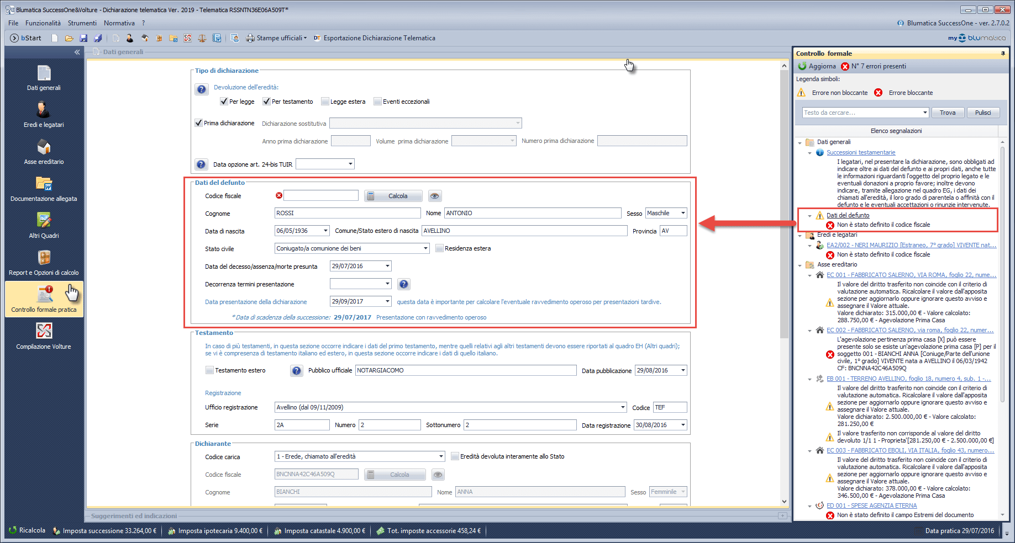Open Data opzione art. 24-bis TUIR dropdown
This screenshot has height=543, width=1015.
point(350,164)
